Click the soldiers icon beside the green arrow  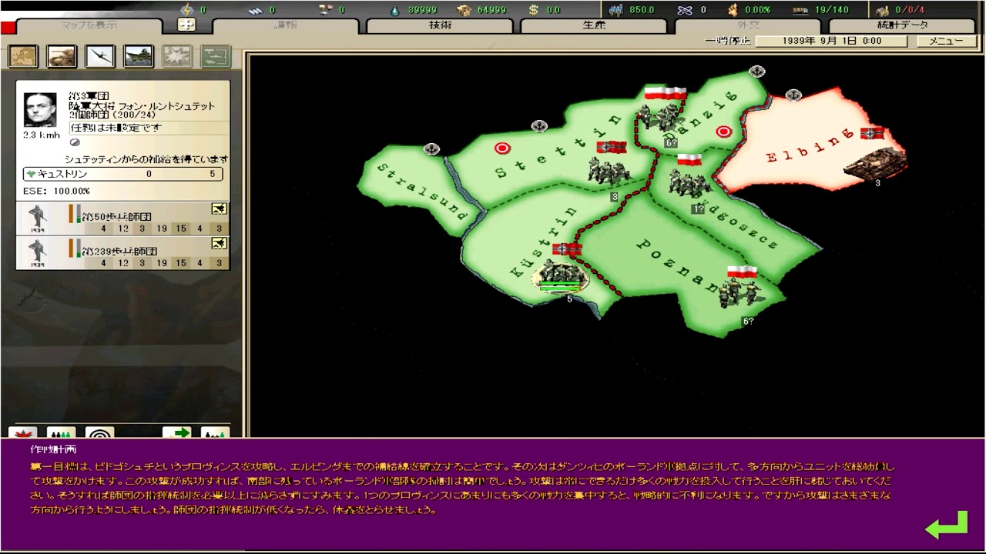pyautogui.click(x=216, y=432)
